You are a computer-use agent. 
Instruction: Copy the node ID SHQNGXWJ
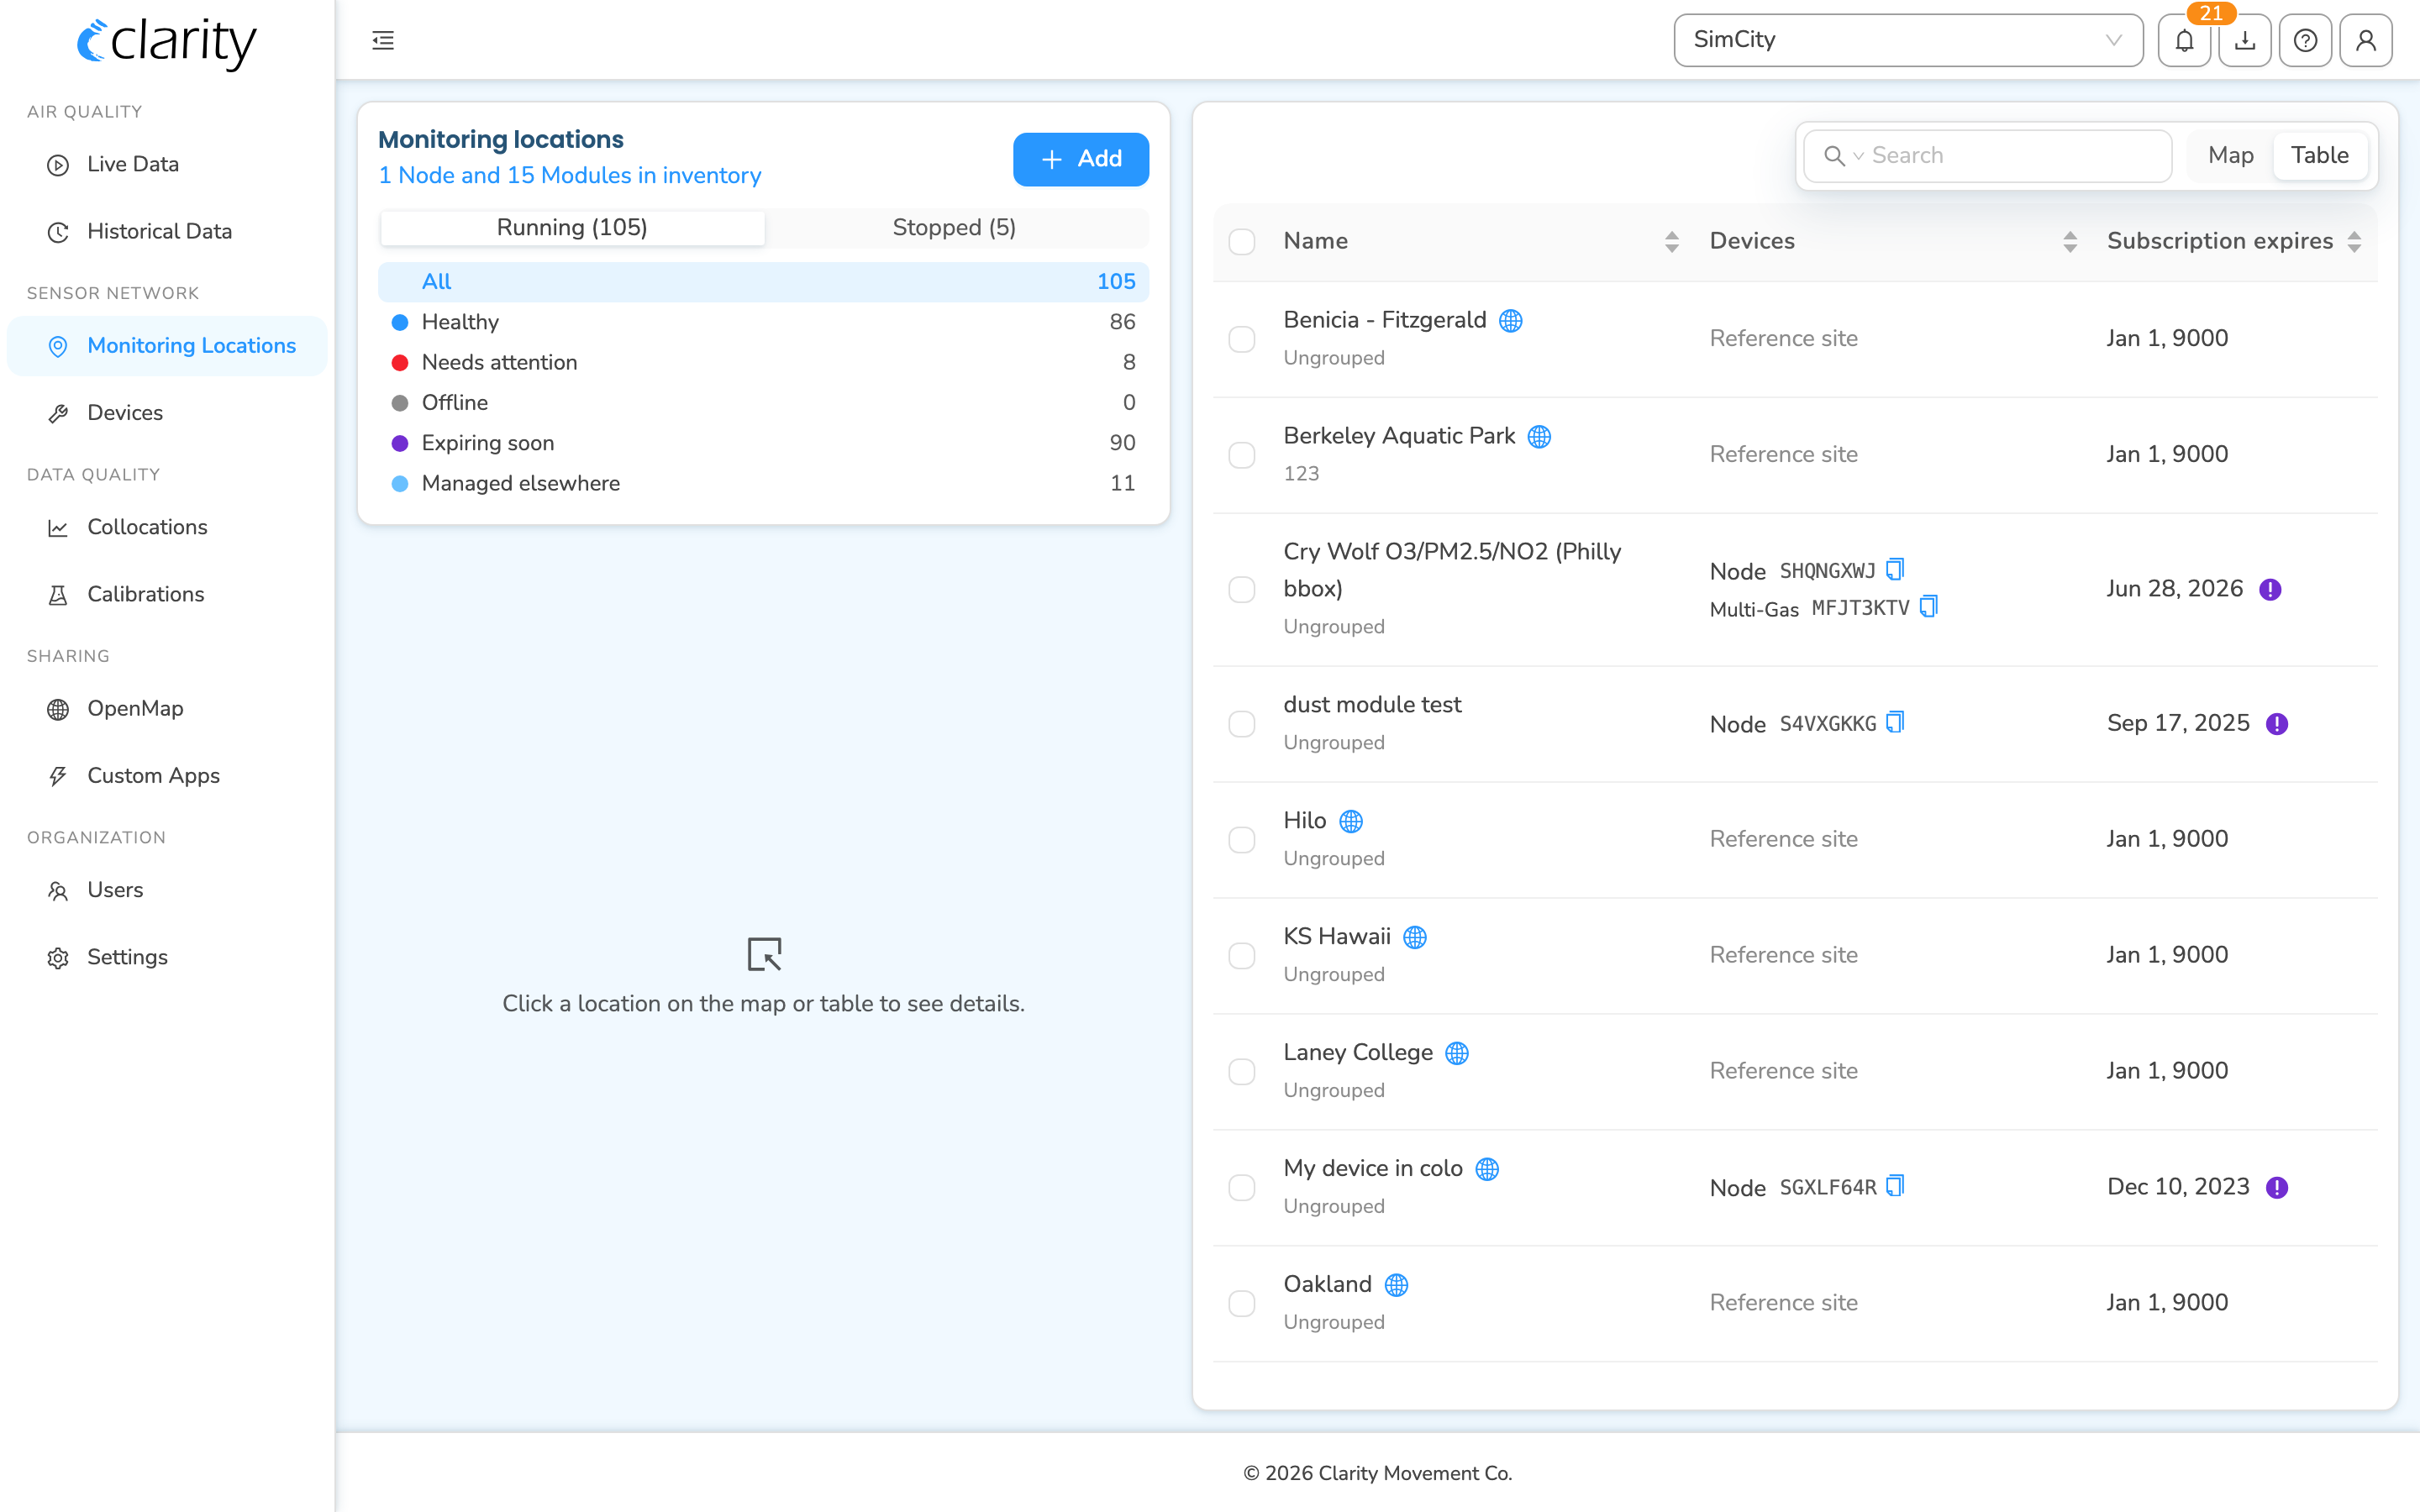[1895, 570]
